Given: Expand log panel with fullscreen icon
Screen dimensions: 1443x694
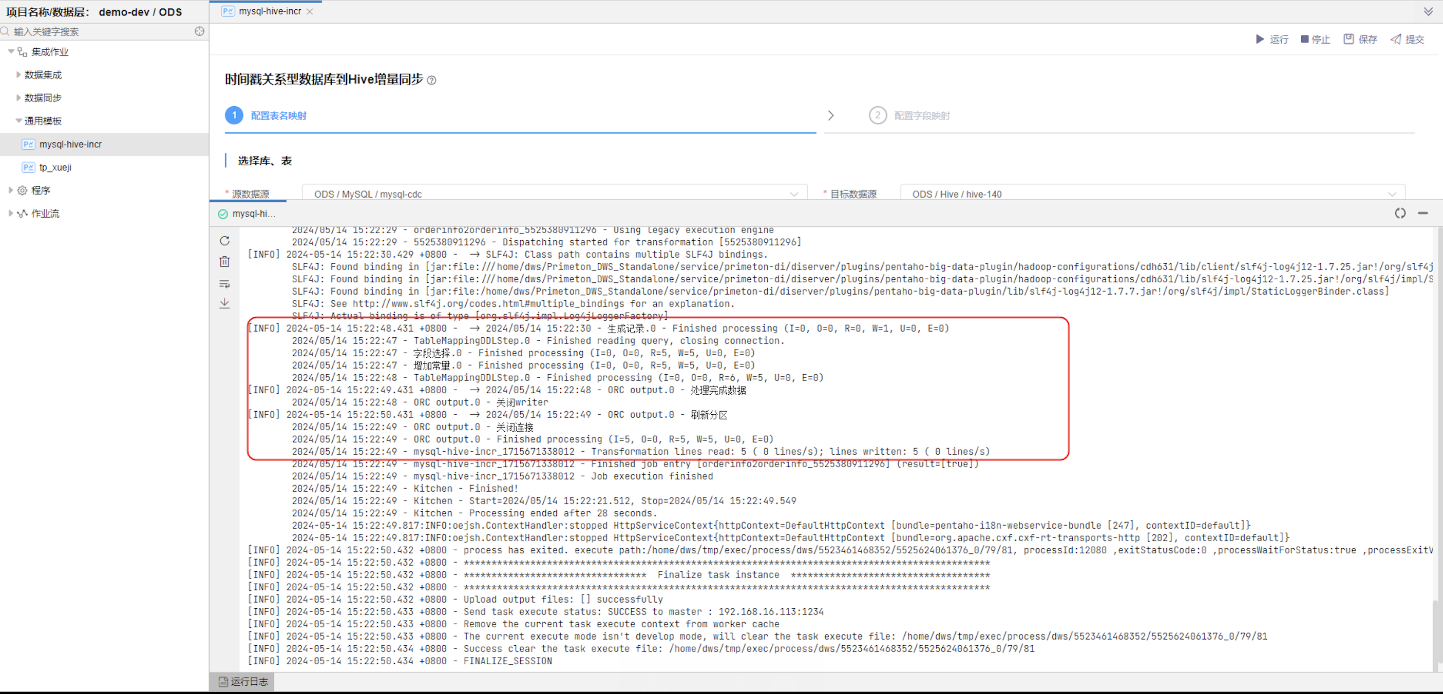Looking at the screenshot, I should (1400, 214).
